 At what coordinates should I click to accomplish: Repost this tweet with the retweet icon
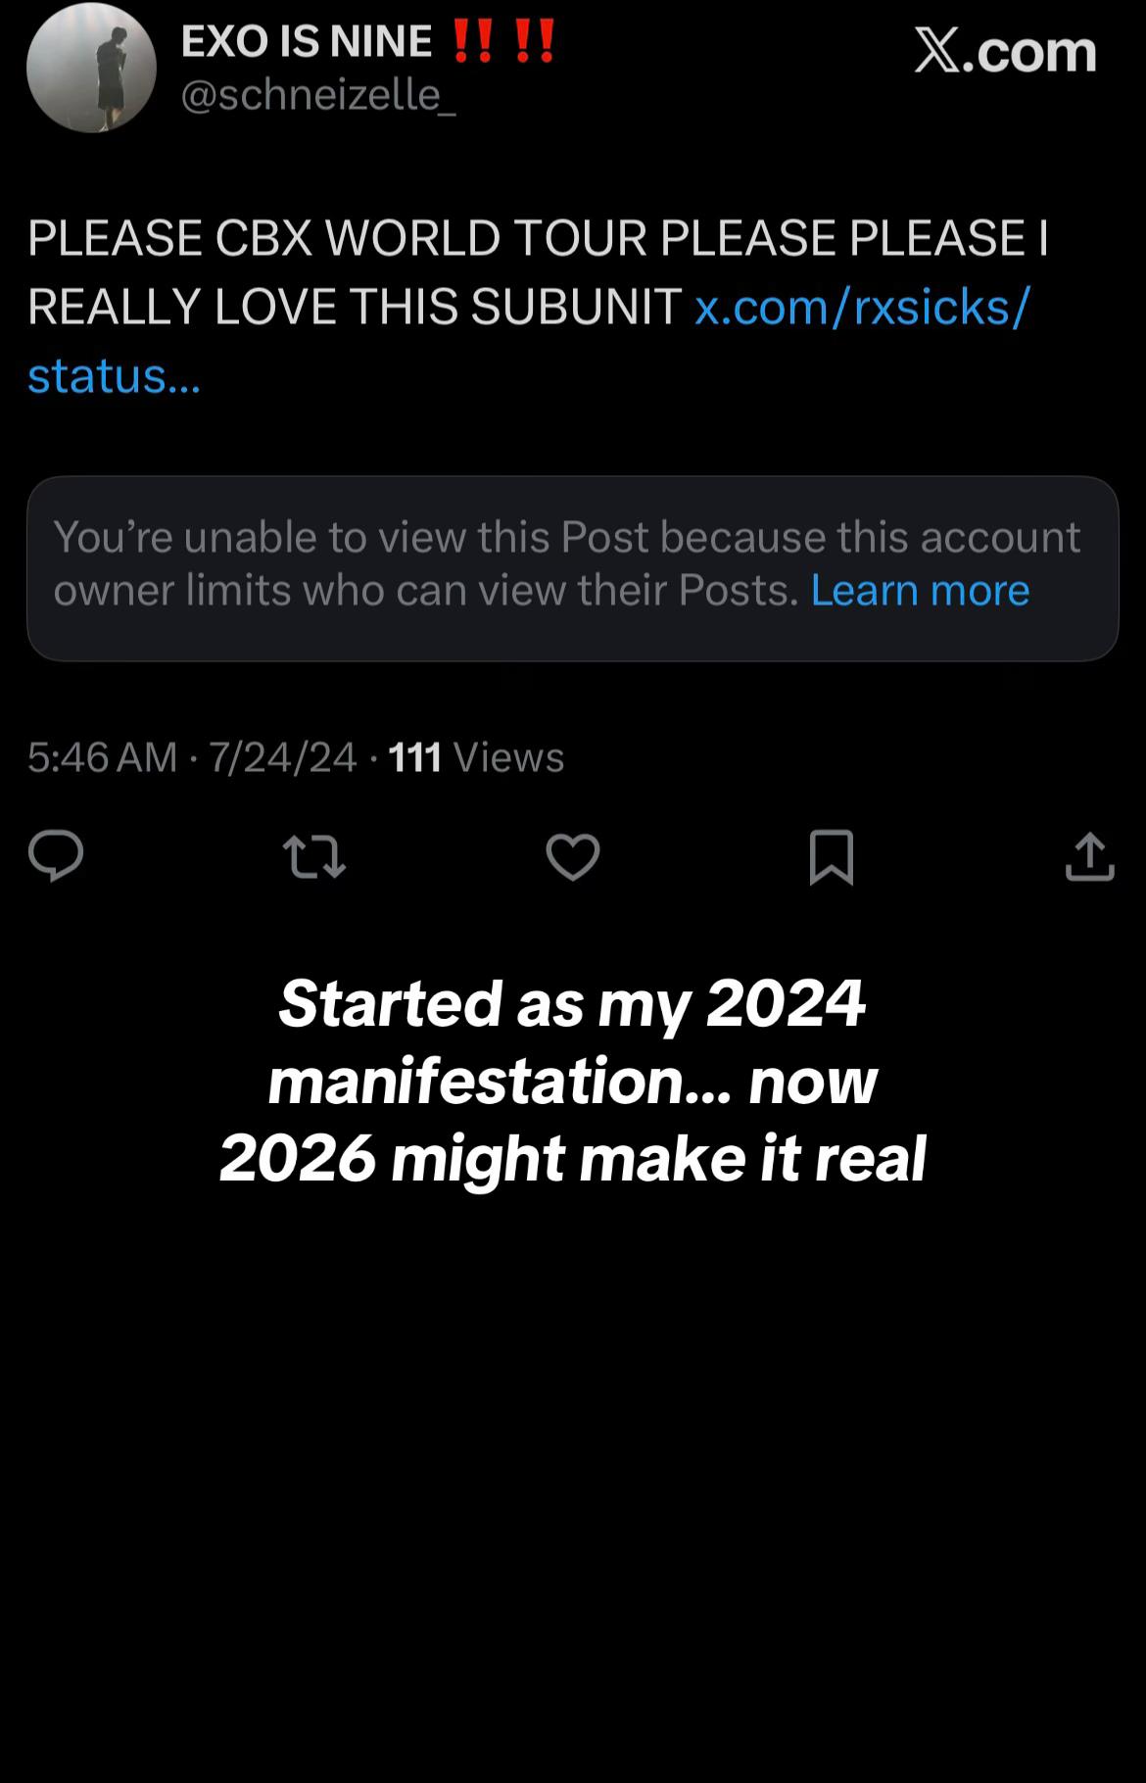[313, 857]
